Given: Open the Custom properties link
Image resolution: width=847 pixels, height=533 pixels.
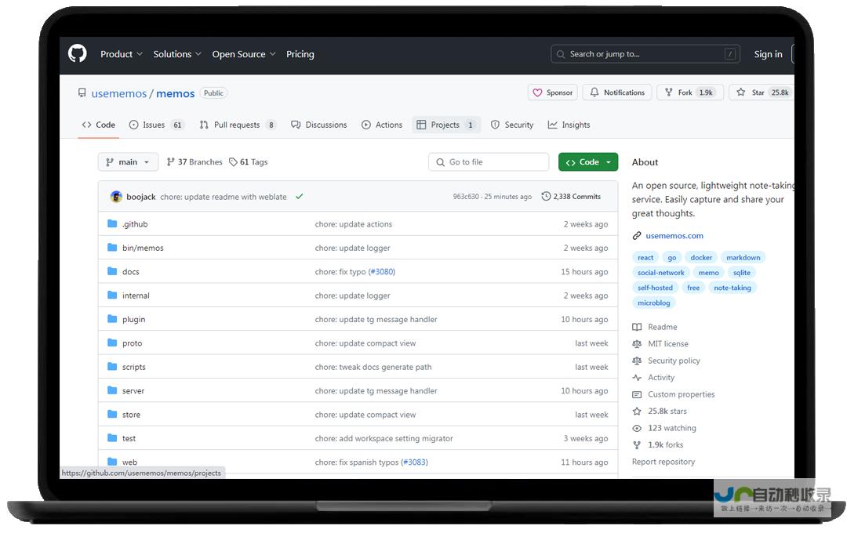Looking at the screenshot, I should click(x=682, y=394).
